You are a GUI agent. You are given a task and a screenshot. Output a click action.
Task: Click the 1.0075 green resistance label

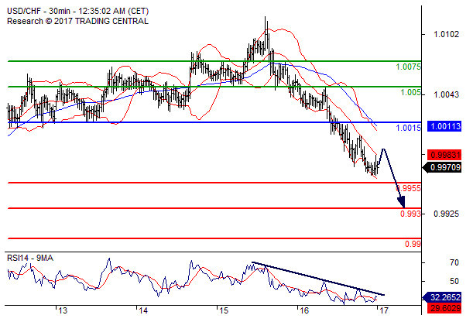(408, 67)
